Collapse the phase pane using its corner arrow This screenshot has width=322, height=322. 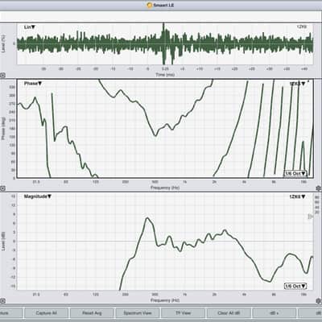tap(2, 188)
